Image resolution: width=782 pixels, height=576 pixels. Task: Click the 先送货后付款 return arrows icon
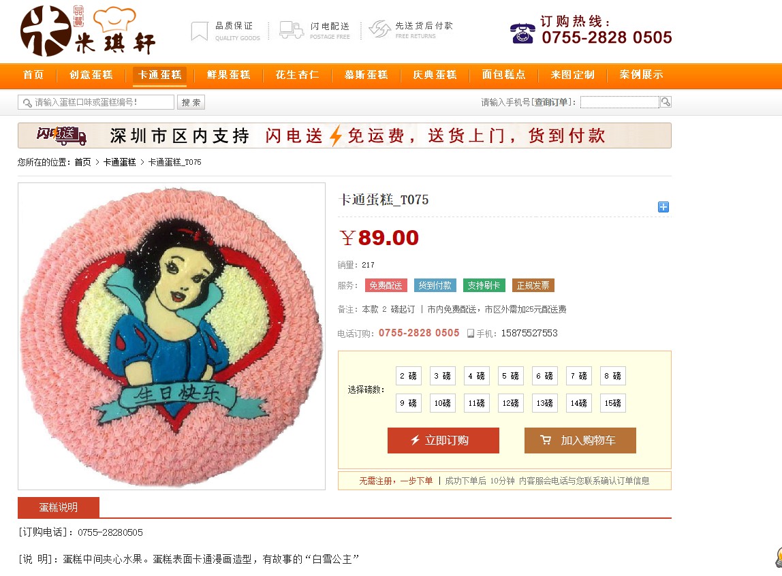pos(379,29)
